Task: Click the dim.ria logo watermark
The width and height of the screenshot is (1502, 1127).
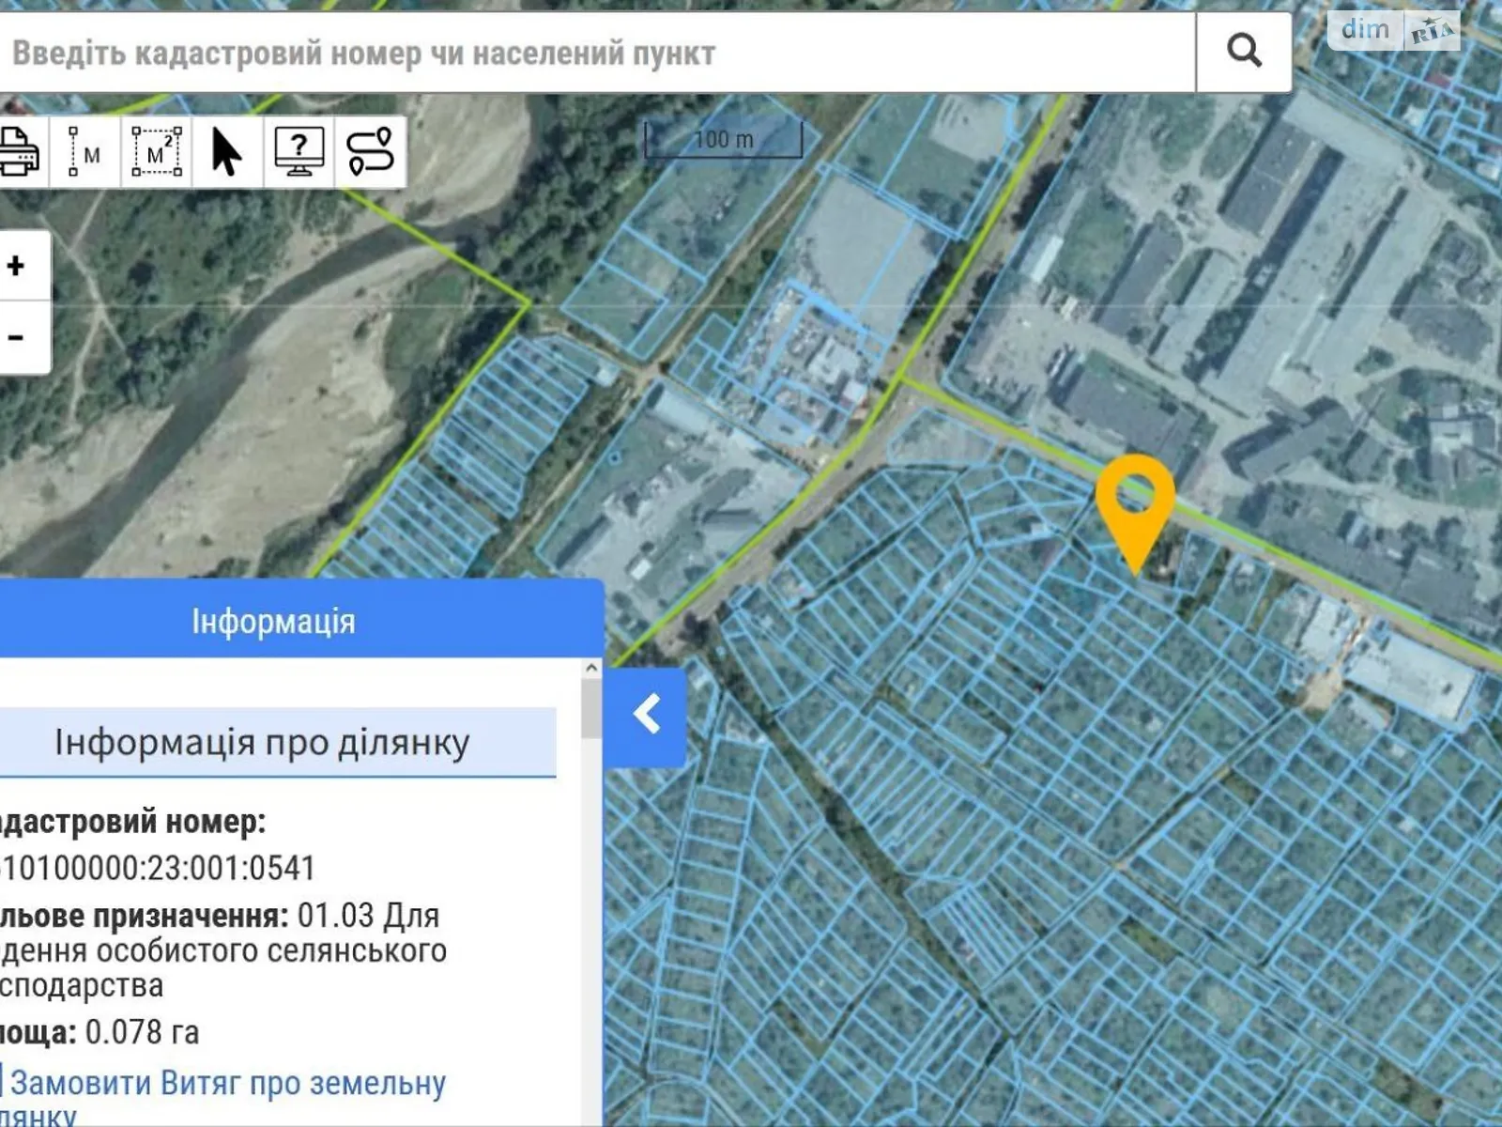Action: point(1393,30)
